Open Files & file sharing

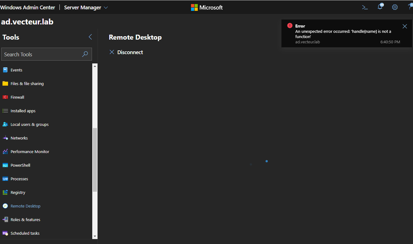(27, 84)
